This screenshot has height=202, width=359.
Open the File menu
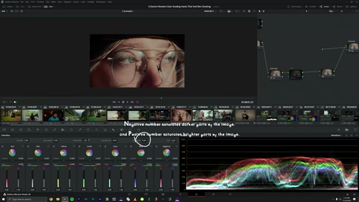[x=22, y=2]
